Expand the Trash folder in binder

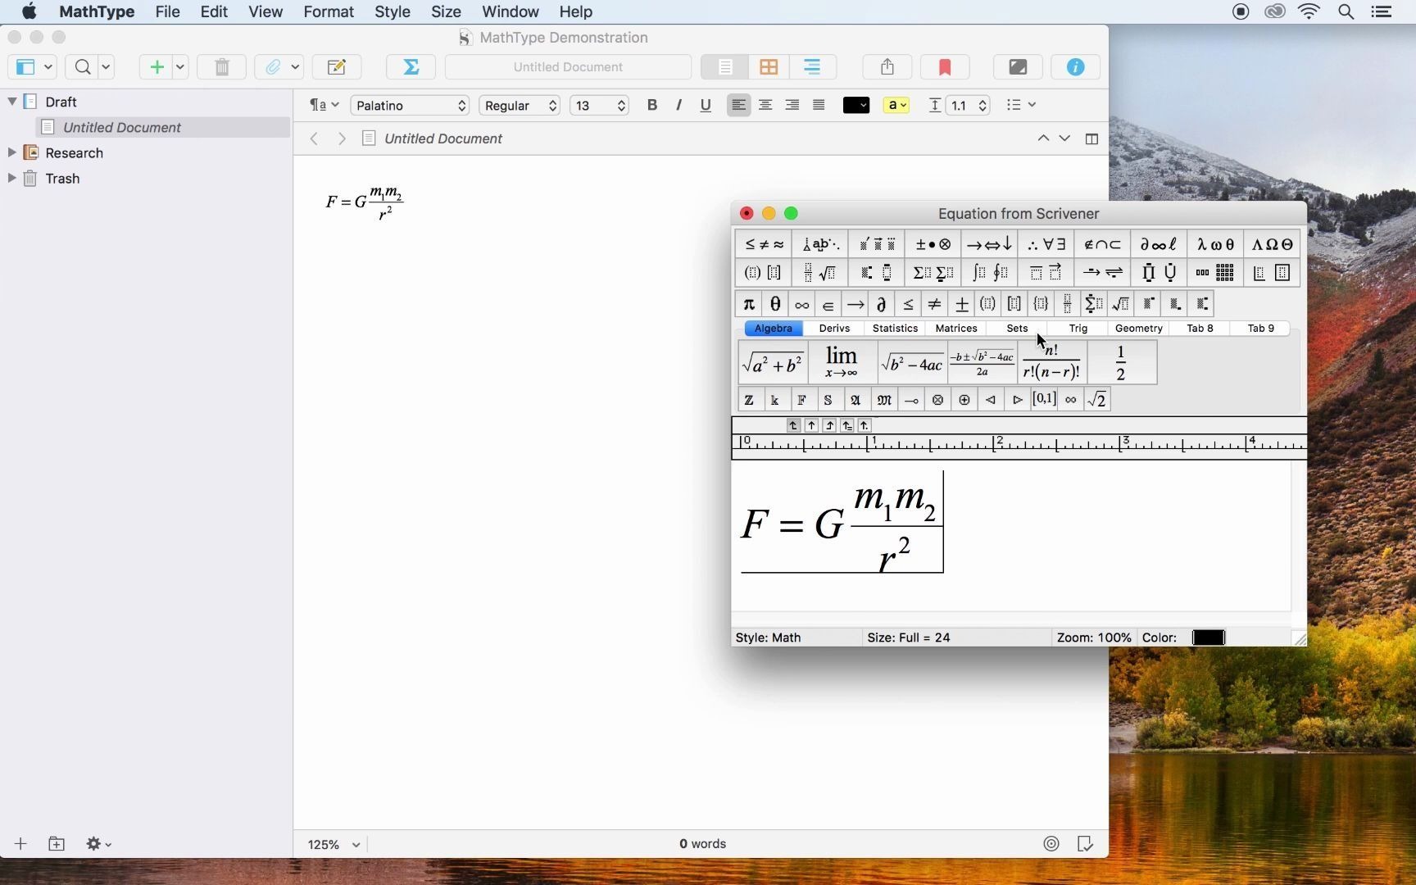pyautogui.click(x=12, y=178)
